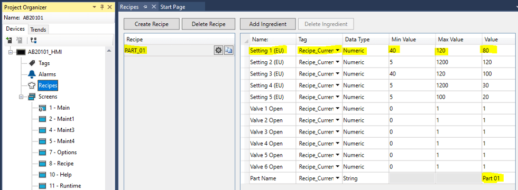This screenshot has height=190, width=518.
Task: Click the Alarms bell icon
Action: (x=32, y=74)
